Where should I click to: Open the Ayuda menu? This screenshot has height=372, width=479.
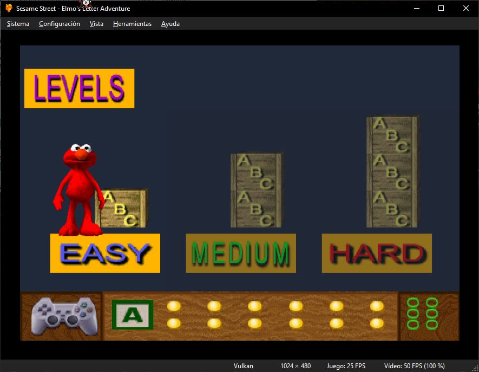coord(170,24)
